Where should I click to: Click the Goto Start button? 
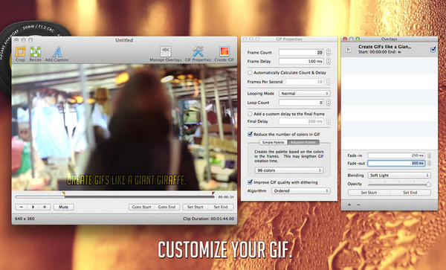141,207
